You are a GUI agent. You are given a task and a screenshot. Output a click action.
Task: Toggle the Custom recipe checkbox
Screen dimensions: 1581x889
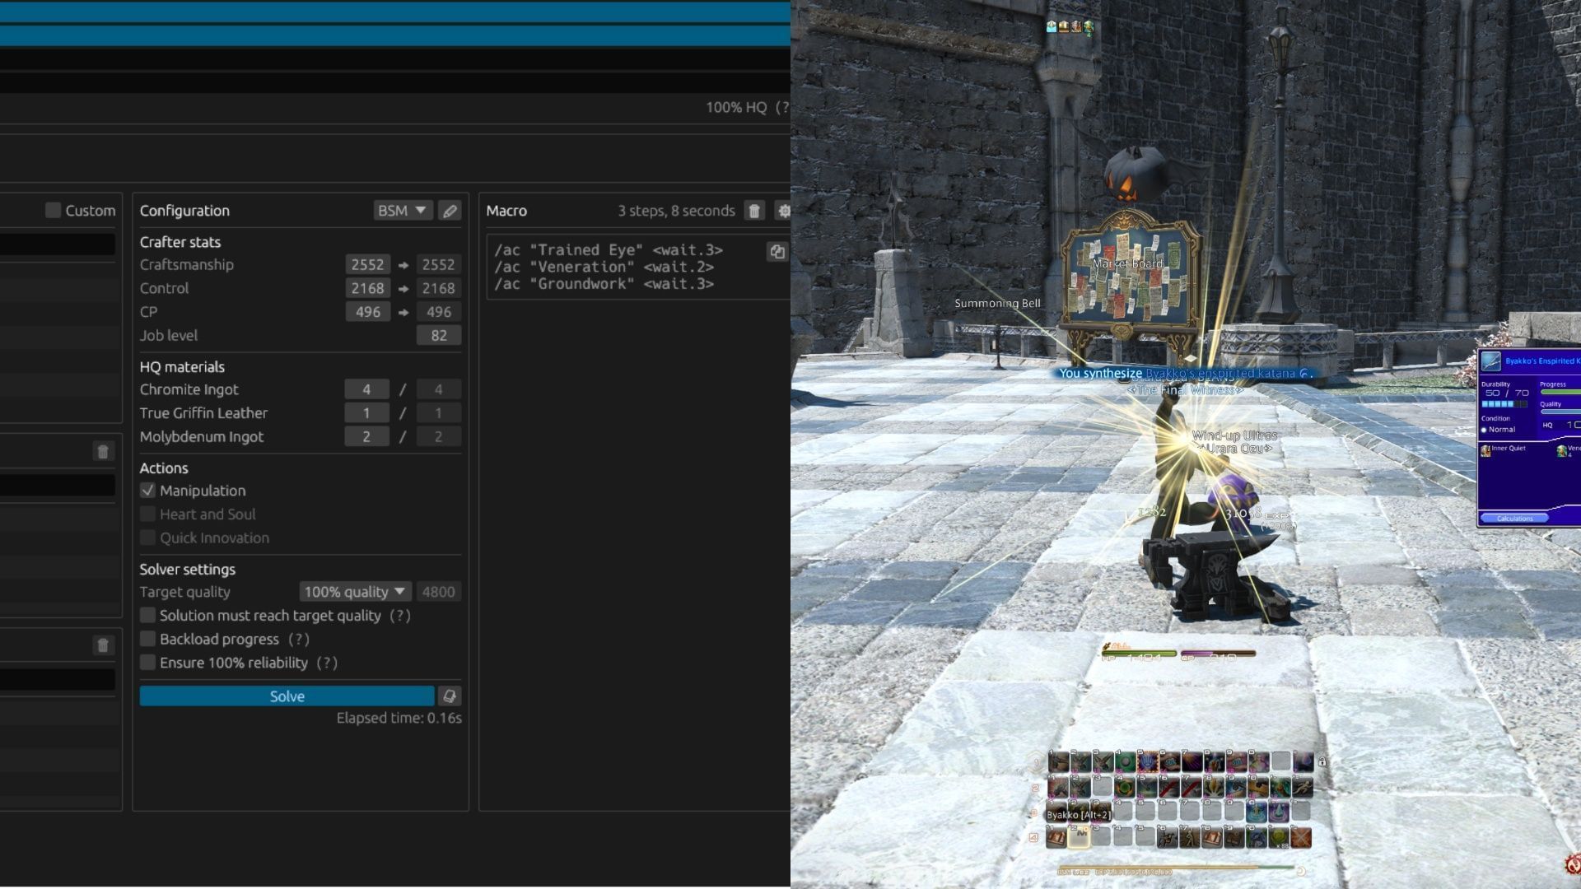[54, 211]
